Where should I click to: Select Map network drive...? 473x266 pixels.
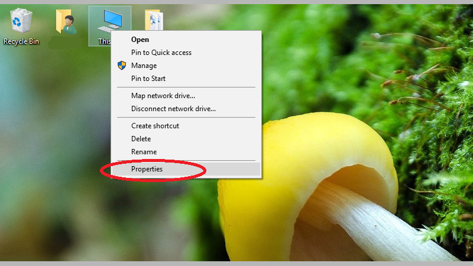(x=186, y=96)
